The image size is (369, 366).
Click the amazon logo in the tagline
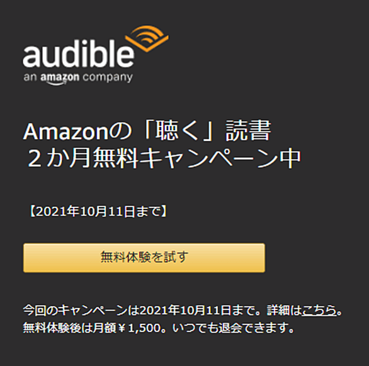click(60, 77)
